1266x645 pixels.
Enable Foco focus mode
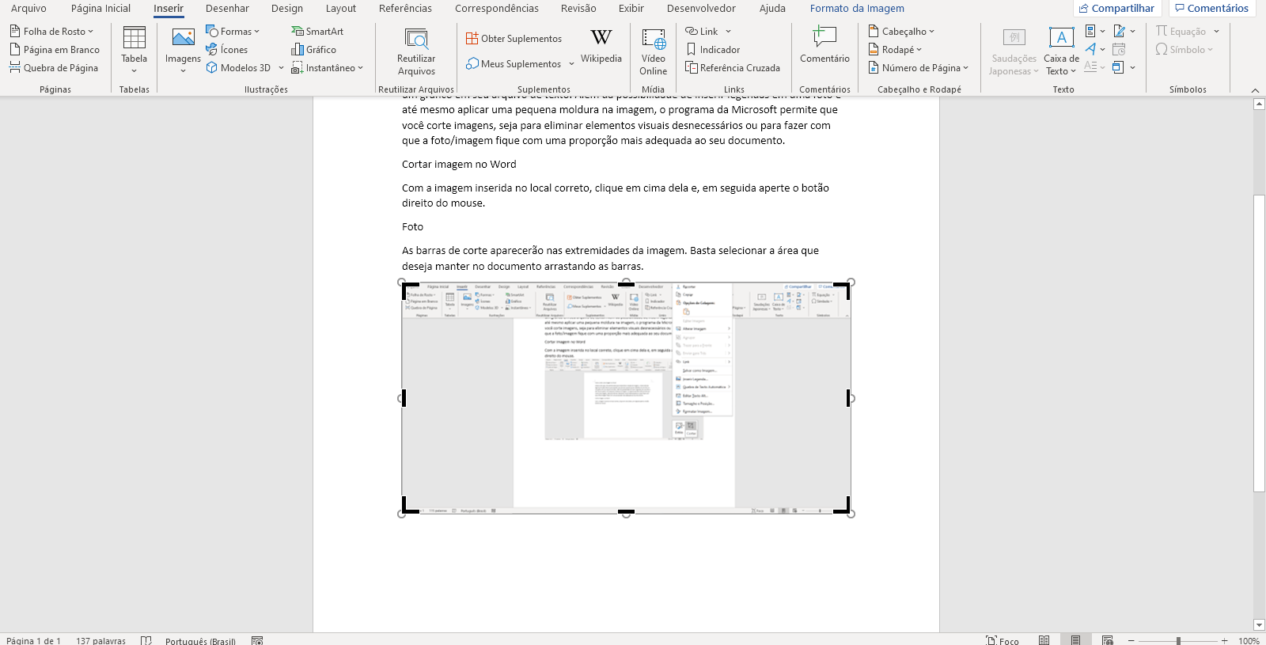coord(1003,640)
